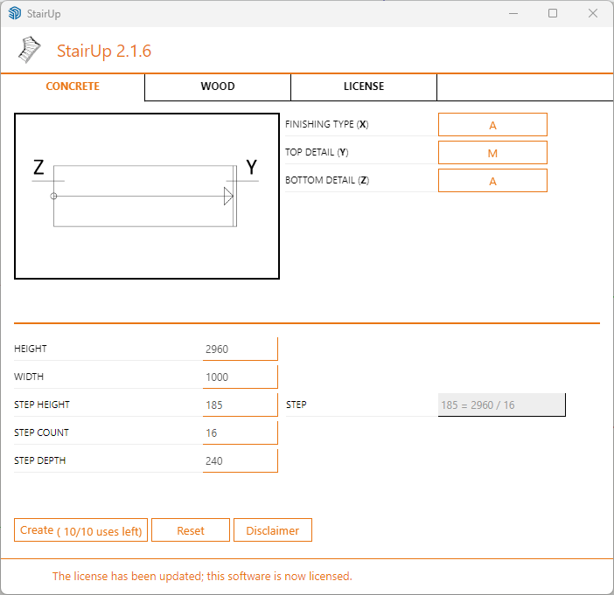Image resolution: width=614 pixels, height=595 pixels.
Task: Click the STEP DEPTH input field
Action: point(240,461)
